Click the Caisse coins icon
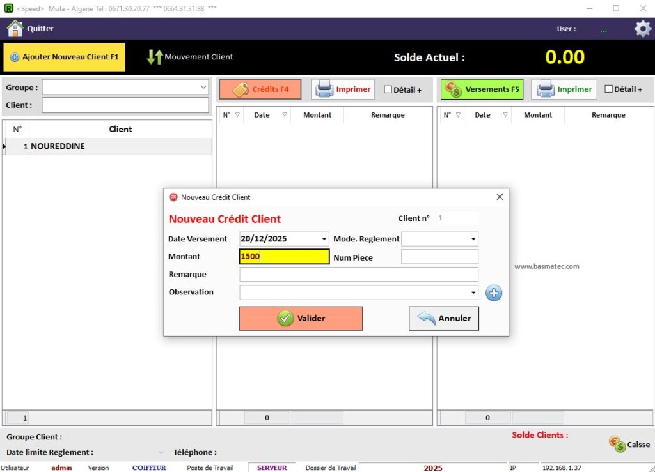The image size is (655, 472). coord(617,445)
